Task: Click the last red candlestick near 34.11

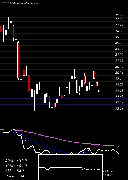Action: [99, 91]
